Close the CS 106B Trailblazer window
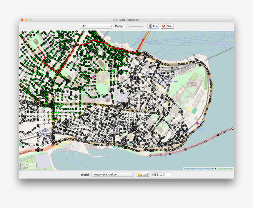The height and width of the screenshot is (208, 253). (22, 20)
